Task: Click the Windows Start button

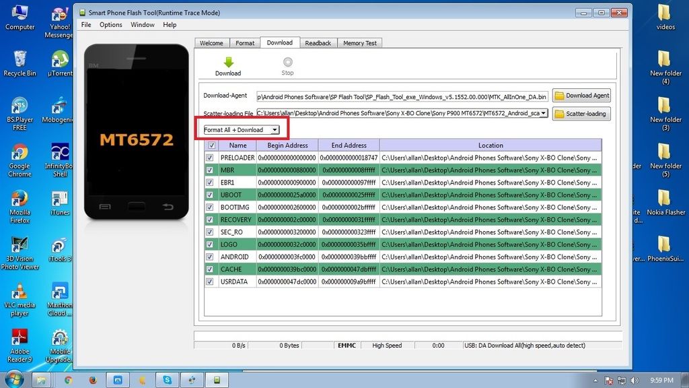Action: (x=13, y=379)
